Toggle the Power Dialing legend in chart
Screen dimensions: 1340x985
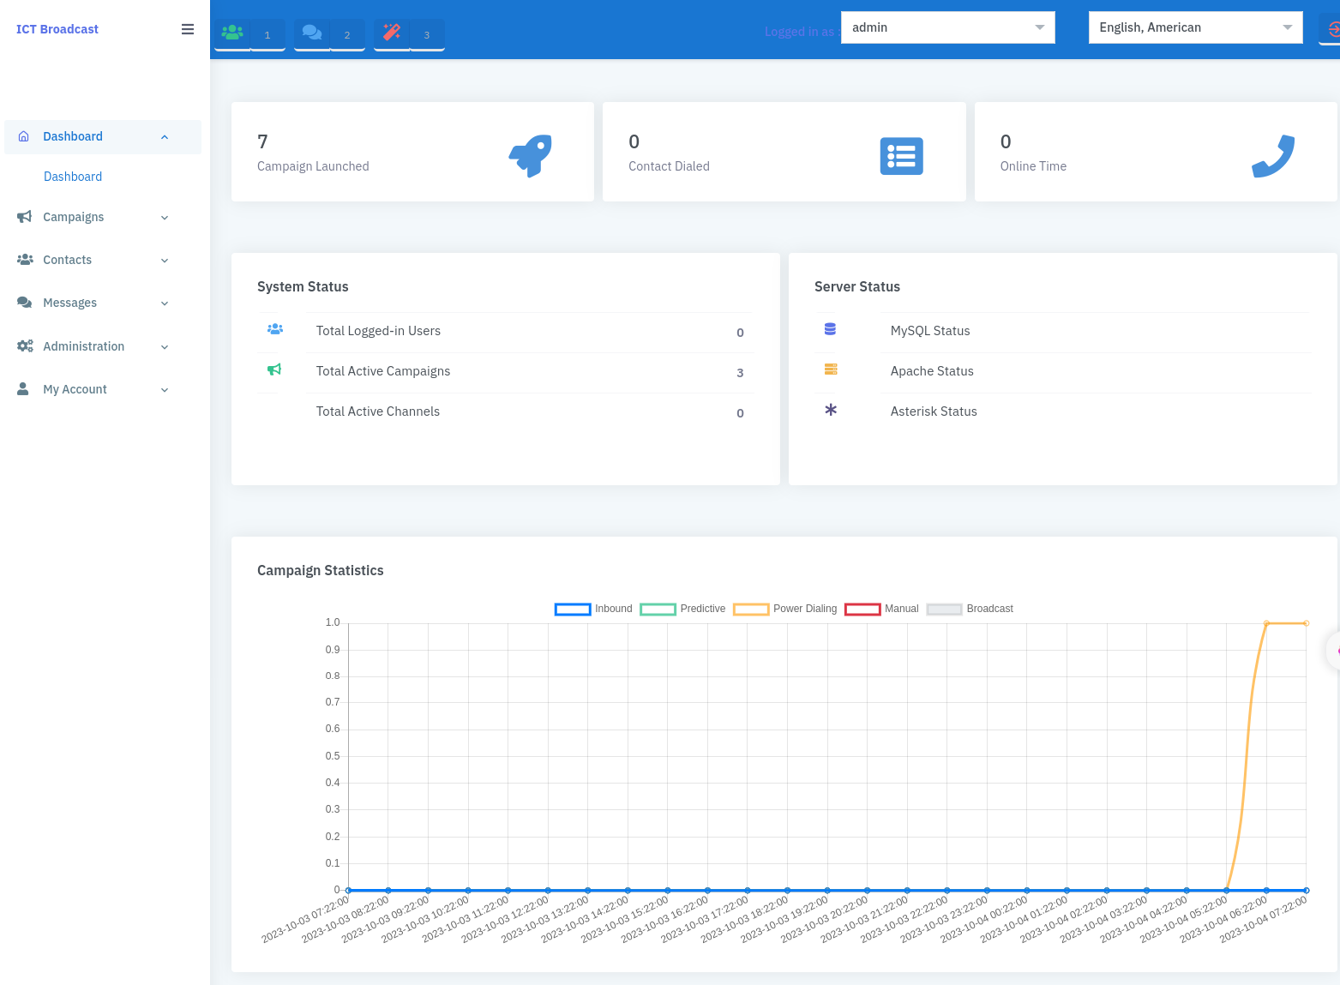[785, 609]
